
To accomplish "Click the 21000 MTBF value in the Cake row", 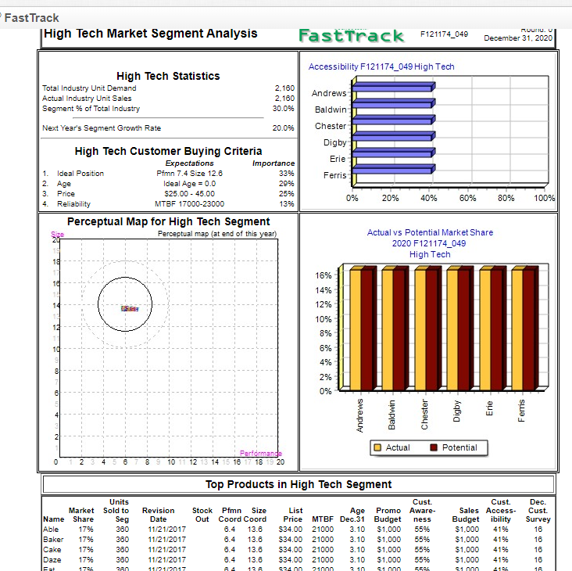I will (323, 550).
